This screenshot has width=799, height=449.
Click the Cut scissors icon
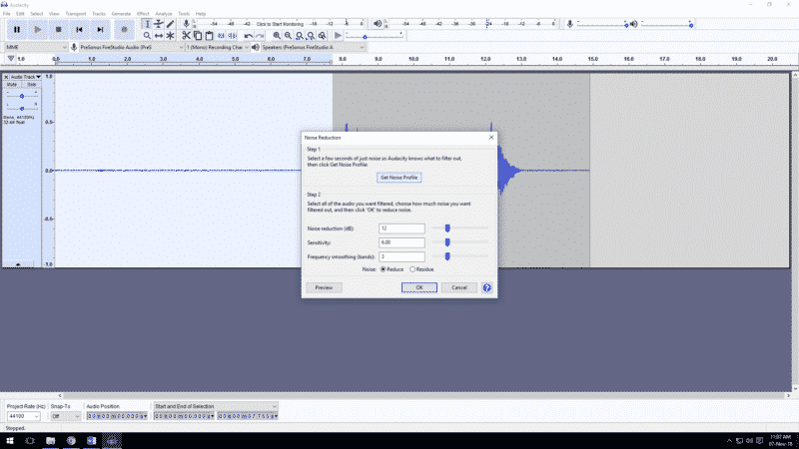(x=186, y=36)
